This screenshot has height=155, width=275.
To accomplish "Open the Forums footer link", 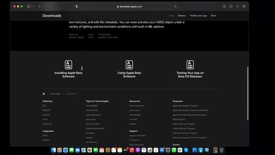I will click(133, 119).
